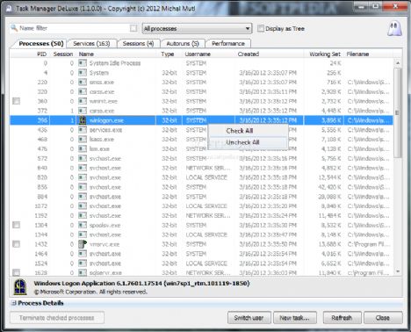
Task: Click the icon of svchost.exe PID 856
Action: tap(83, 187)
